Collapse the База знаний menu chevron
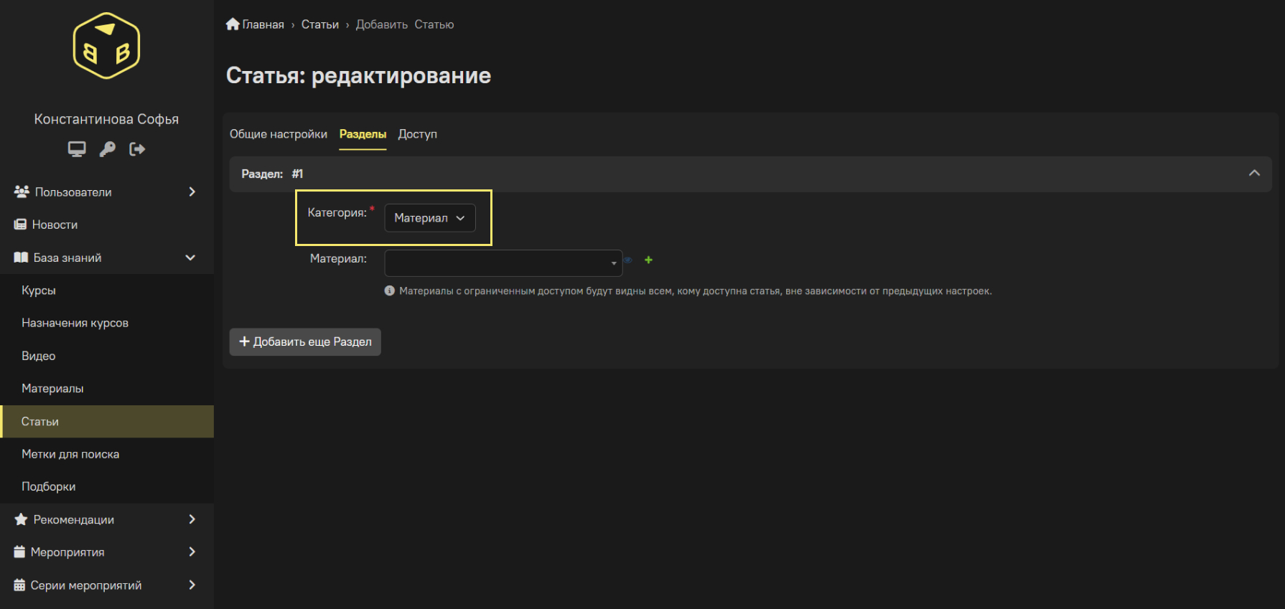 click(190, 258)
